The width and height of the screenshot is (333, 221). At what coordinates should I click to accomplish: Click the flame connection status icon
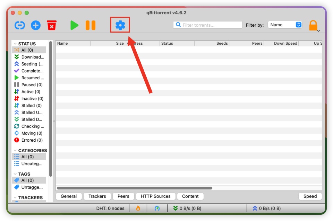coord(138,208)
